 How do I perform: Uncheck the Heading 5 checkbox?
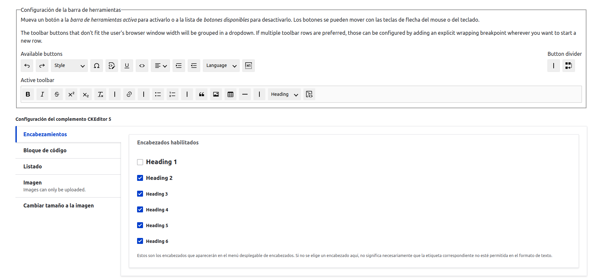140,225
